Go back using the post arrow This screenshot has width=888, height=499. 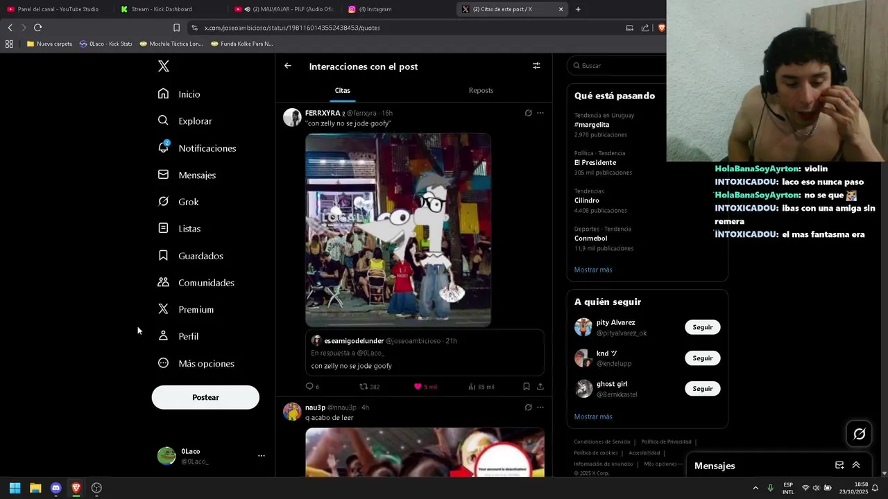(x=288, y=66)
